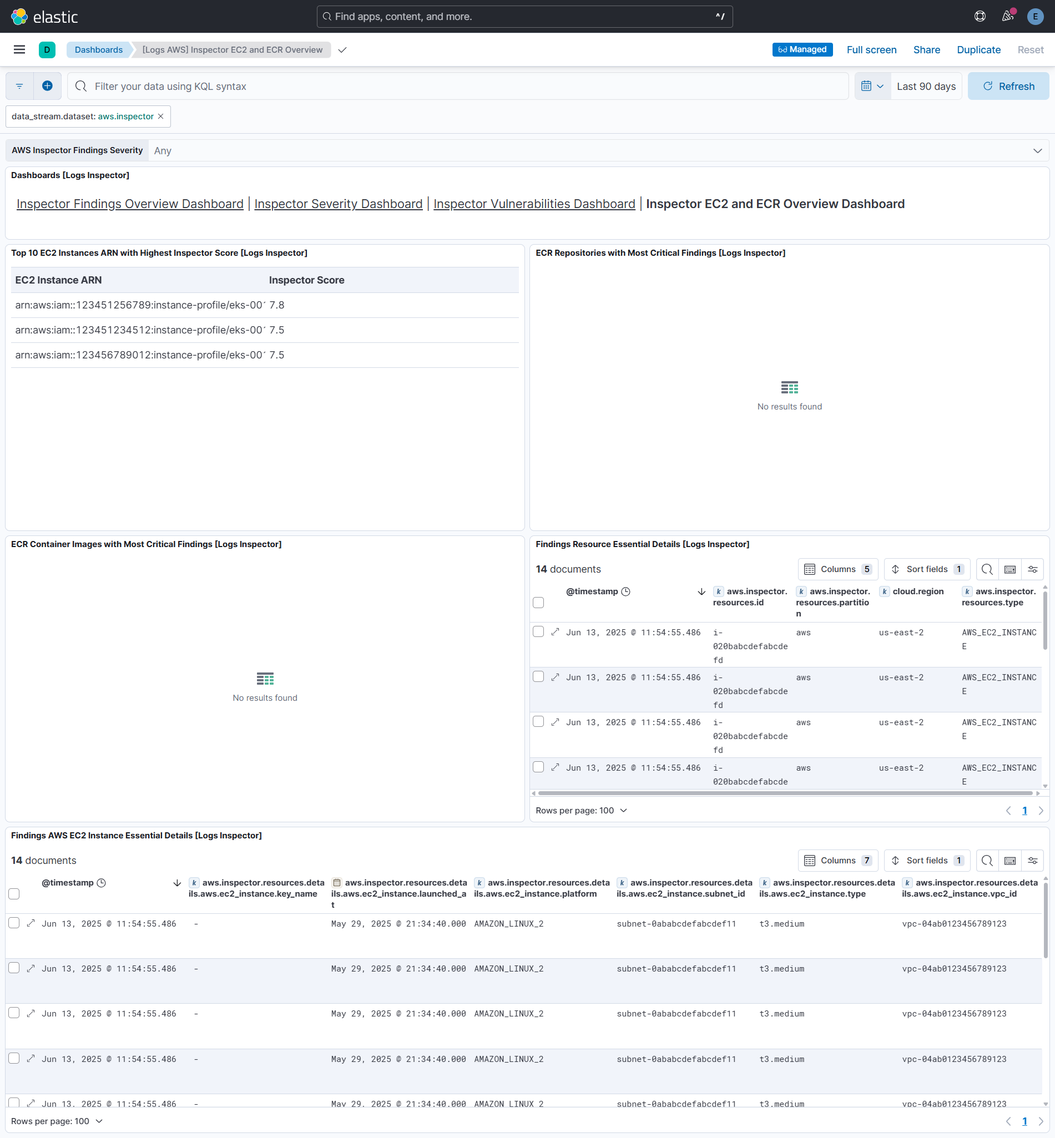Go to Dashboards breadcrumb
The height and width of the screenshot is (1138, 1055).
98,49
